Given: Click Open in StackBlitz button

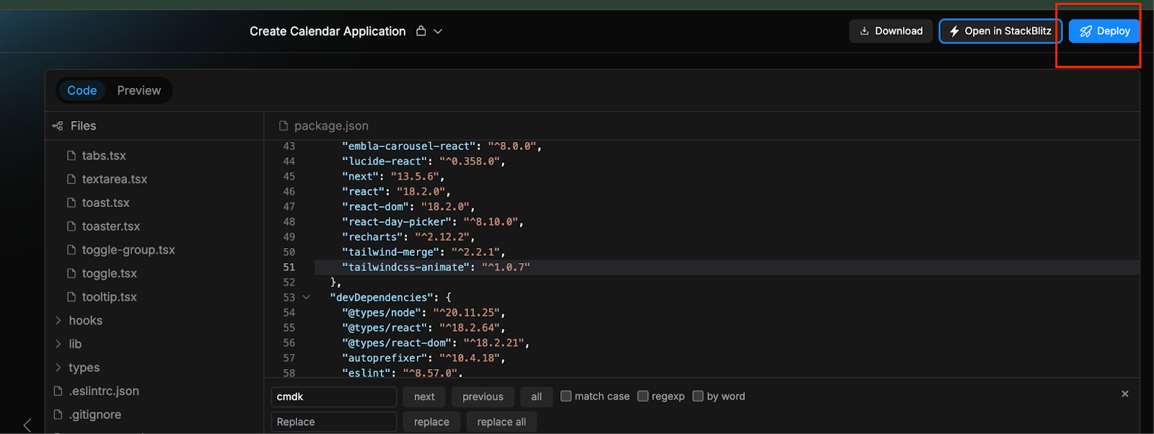Looking at the screenshot, I should click(x=1000, y=31).
